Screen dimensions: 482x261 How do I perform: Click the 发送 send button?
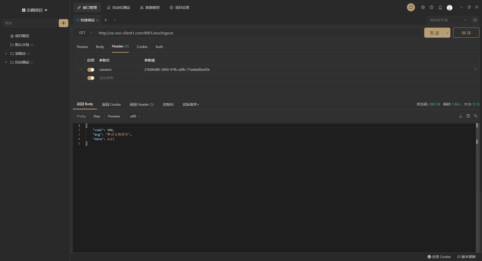click(434, 33)
